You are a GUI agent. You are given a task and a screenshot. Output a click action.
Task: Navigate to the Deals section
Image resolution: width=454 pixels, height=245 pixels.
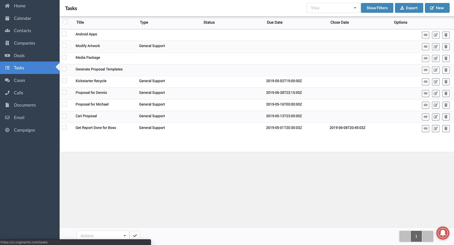(19, 56)
